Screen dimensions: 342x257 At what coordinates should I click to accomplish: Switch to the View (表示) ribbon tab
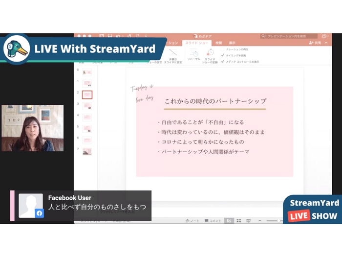(x=232, y=43)
